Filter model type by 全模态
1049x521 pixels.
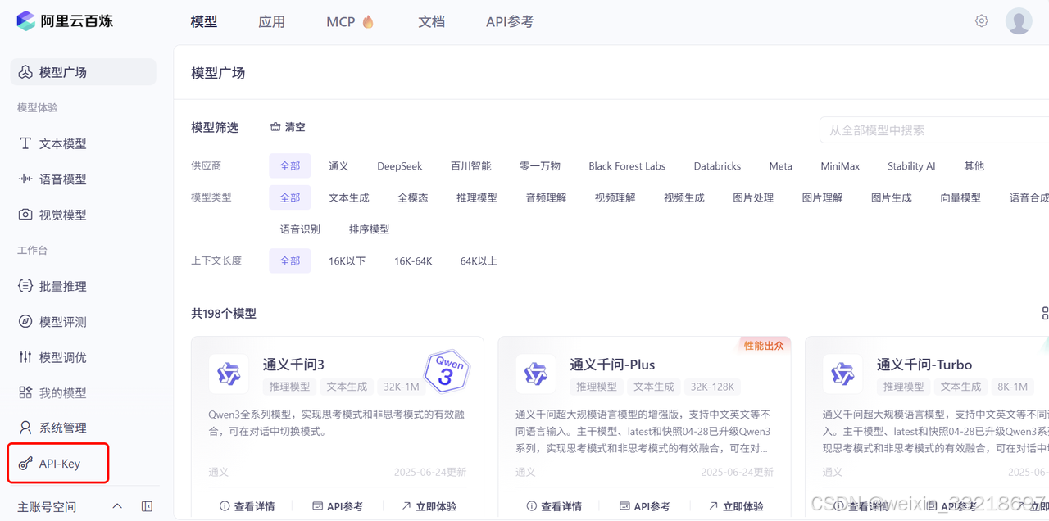pyautogui.click(x=413, y=197)
